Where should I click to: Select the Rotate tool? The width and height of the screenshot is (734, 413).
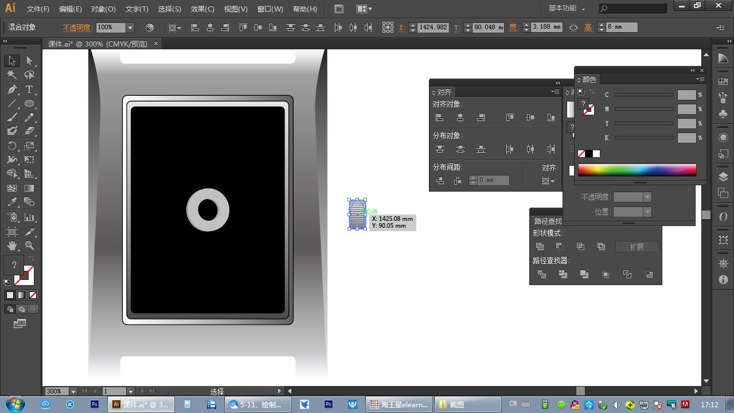click(12, 146)
